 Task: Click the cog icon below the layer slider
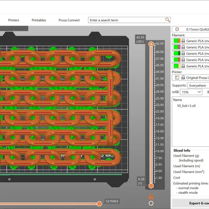[x=151, y=203]
